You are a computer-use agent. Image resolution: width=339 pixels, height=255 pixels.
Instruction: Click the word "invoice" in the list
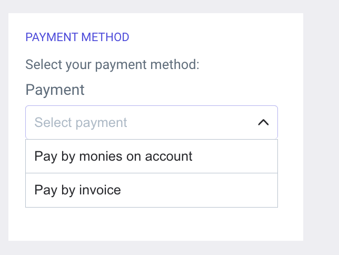[x=99, y=190]
